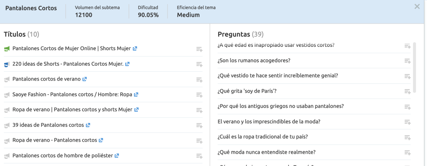Image resolution: width=427 pixels, height=166 pixels.
Task: Add 'Saoye Fashion' title to list
Action: click(200, 95)
